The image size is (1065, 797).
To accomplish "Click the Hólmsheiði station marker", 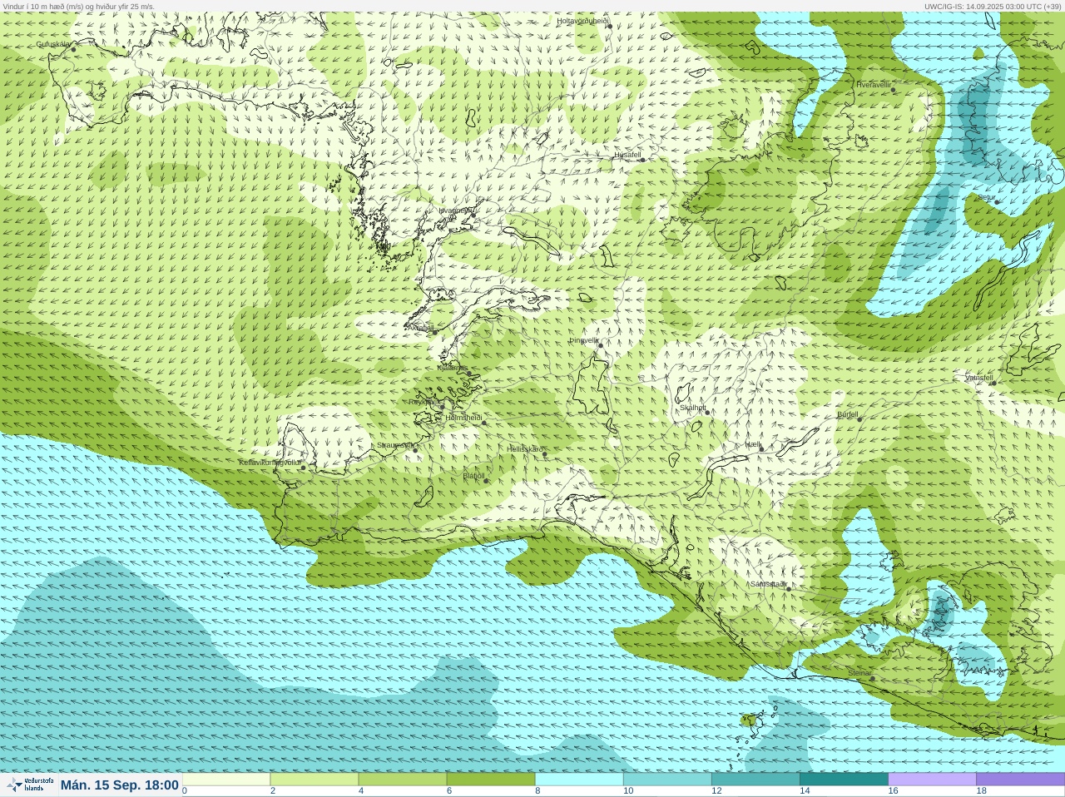I will click(x=483, y=423).
